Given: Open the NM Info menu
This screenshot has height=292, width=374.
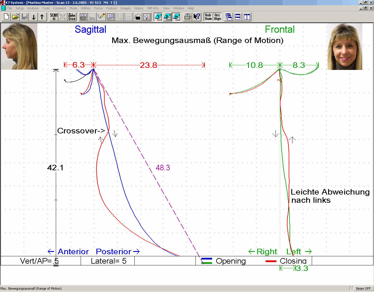Looking at the screenshot, I should pyautogui.click(x=153, y=8).
